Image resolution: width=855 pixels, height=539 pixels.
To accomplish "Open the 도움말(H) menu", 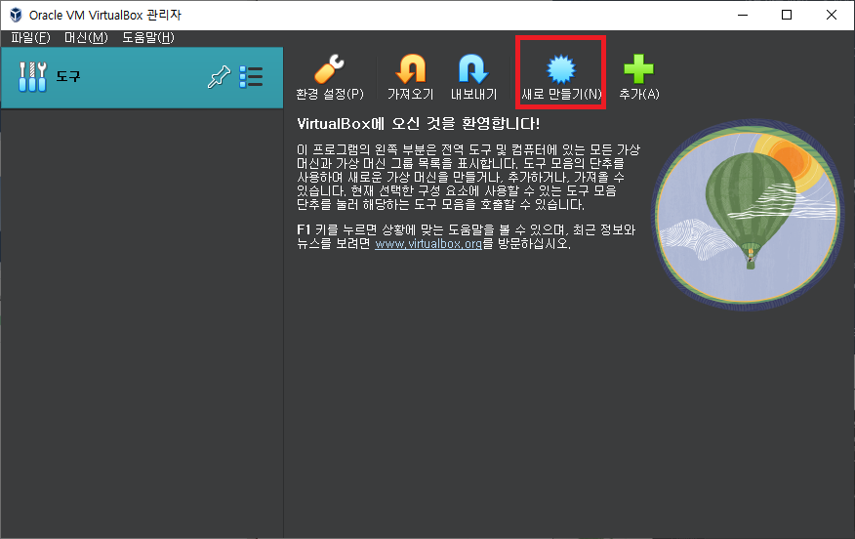I will click(147, 38).
